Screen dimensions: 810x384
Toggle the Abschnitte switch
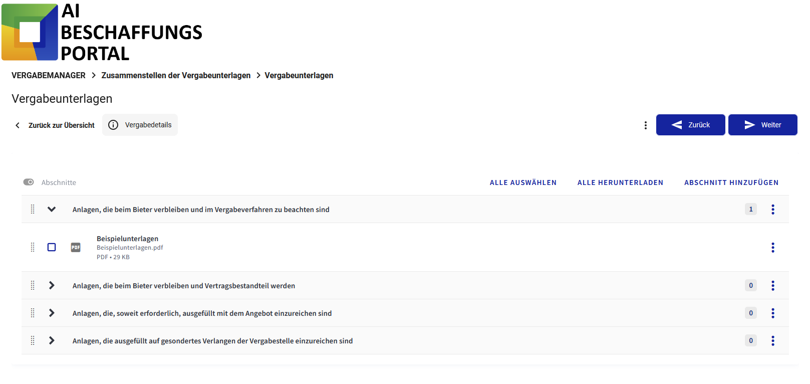pyautogui.click(x=29, y=182)
